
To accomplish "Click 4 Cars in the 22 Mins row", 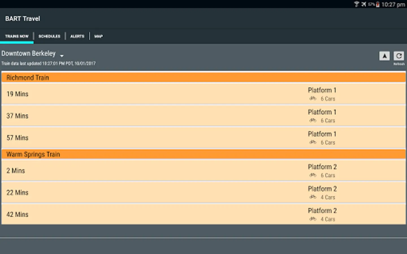I will [328, 197].
